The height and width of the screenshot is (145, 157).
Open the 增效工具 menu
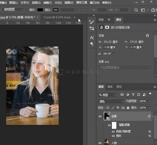pyautogui.click(x=82, y=3)
